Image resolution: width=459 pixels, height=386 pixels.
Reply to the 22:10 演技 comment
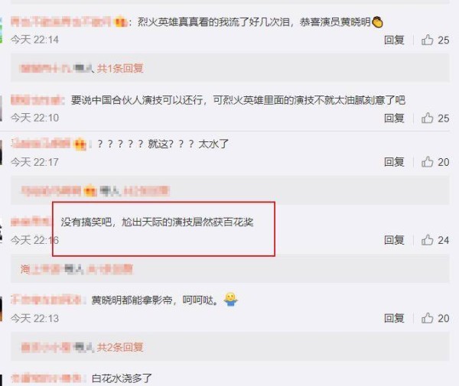coord(394,118)
